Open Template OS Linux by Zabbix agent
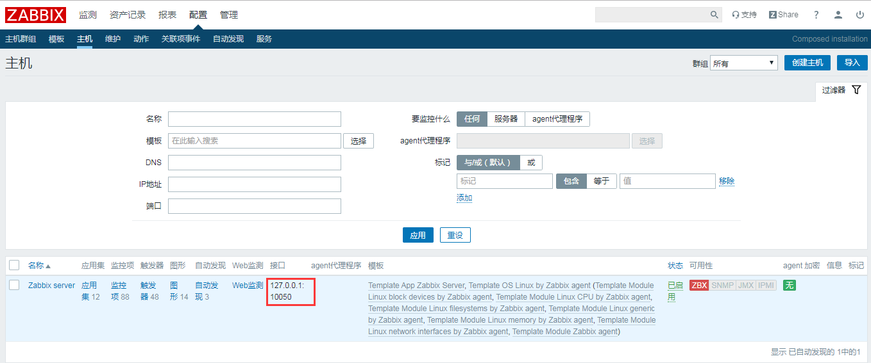 pos(529,286)
